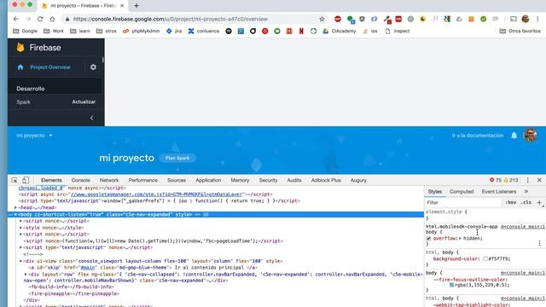
Task: Open DevTools more options menu
Action: click(x=528, y=180)
